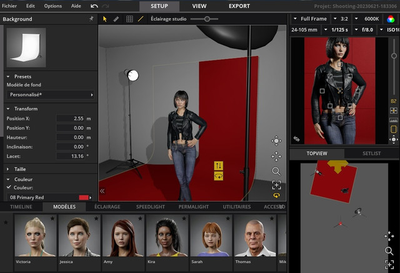Screen dimensions: 400x273
Task: Select the measuring tape tool
Action: click(x=116, y=19)
